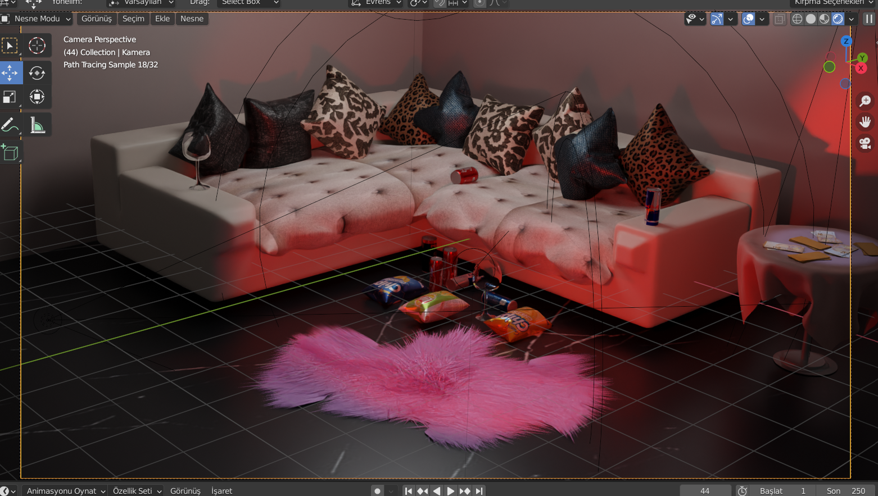878x496 pixels.
Task: Activate the Rotate tool
Action: (x=37, y=72)
